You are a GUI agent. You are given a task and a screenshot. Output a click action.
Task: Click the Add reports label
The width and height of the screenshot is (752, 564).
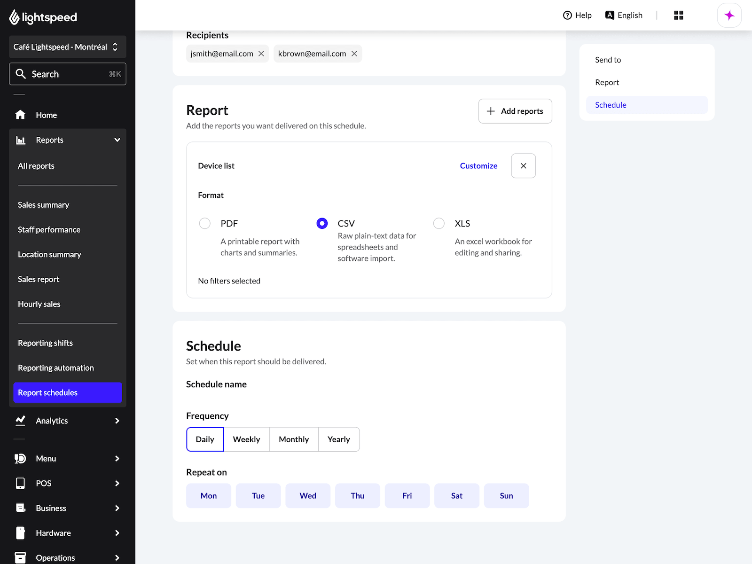(522, 111)
